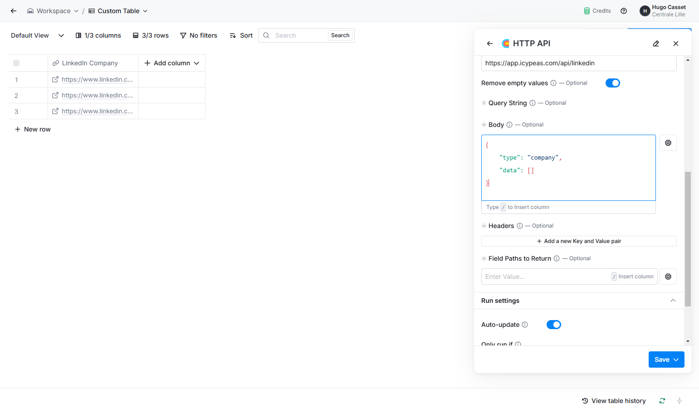The width and height of the screenshot is (699, 413).
Task: Expand the Query String section
Action: point(484,103)
